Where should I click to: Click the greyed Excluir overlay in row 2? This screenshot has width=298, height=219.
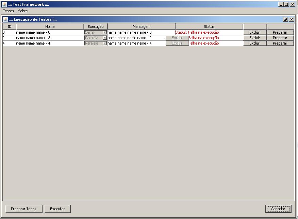(x=177, y=38)
